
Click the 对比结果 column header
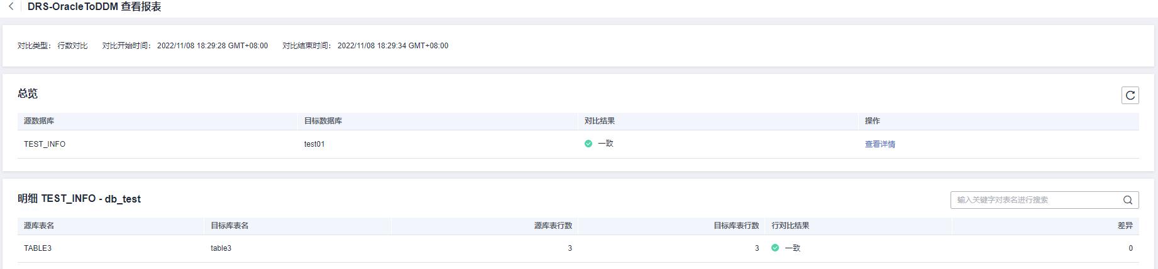tap(600, 121)
